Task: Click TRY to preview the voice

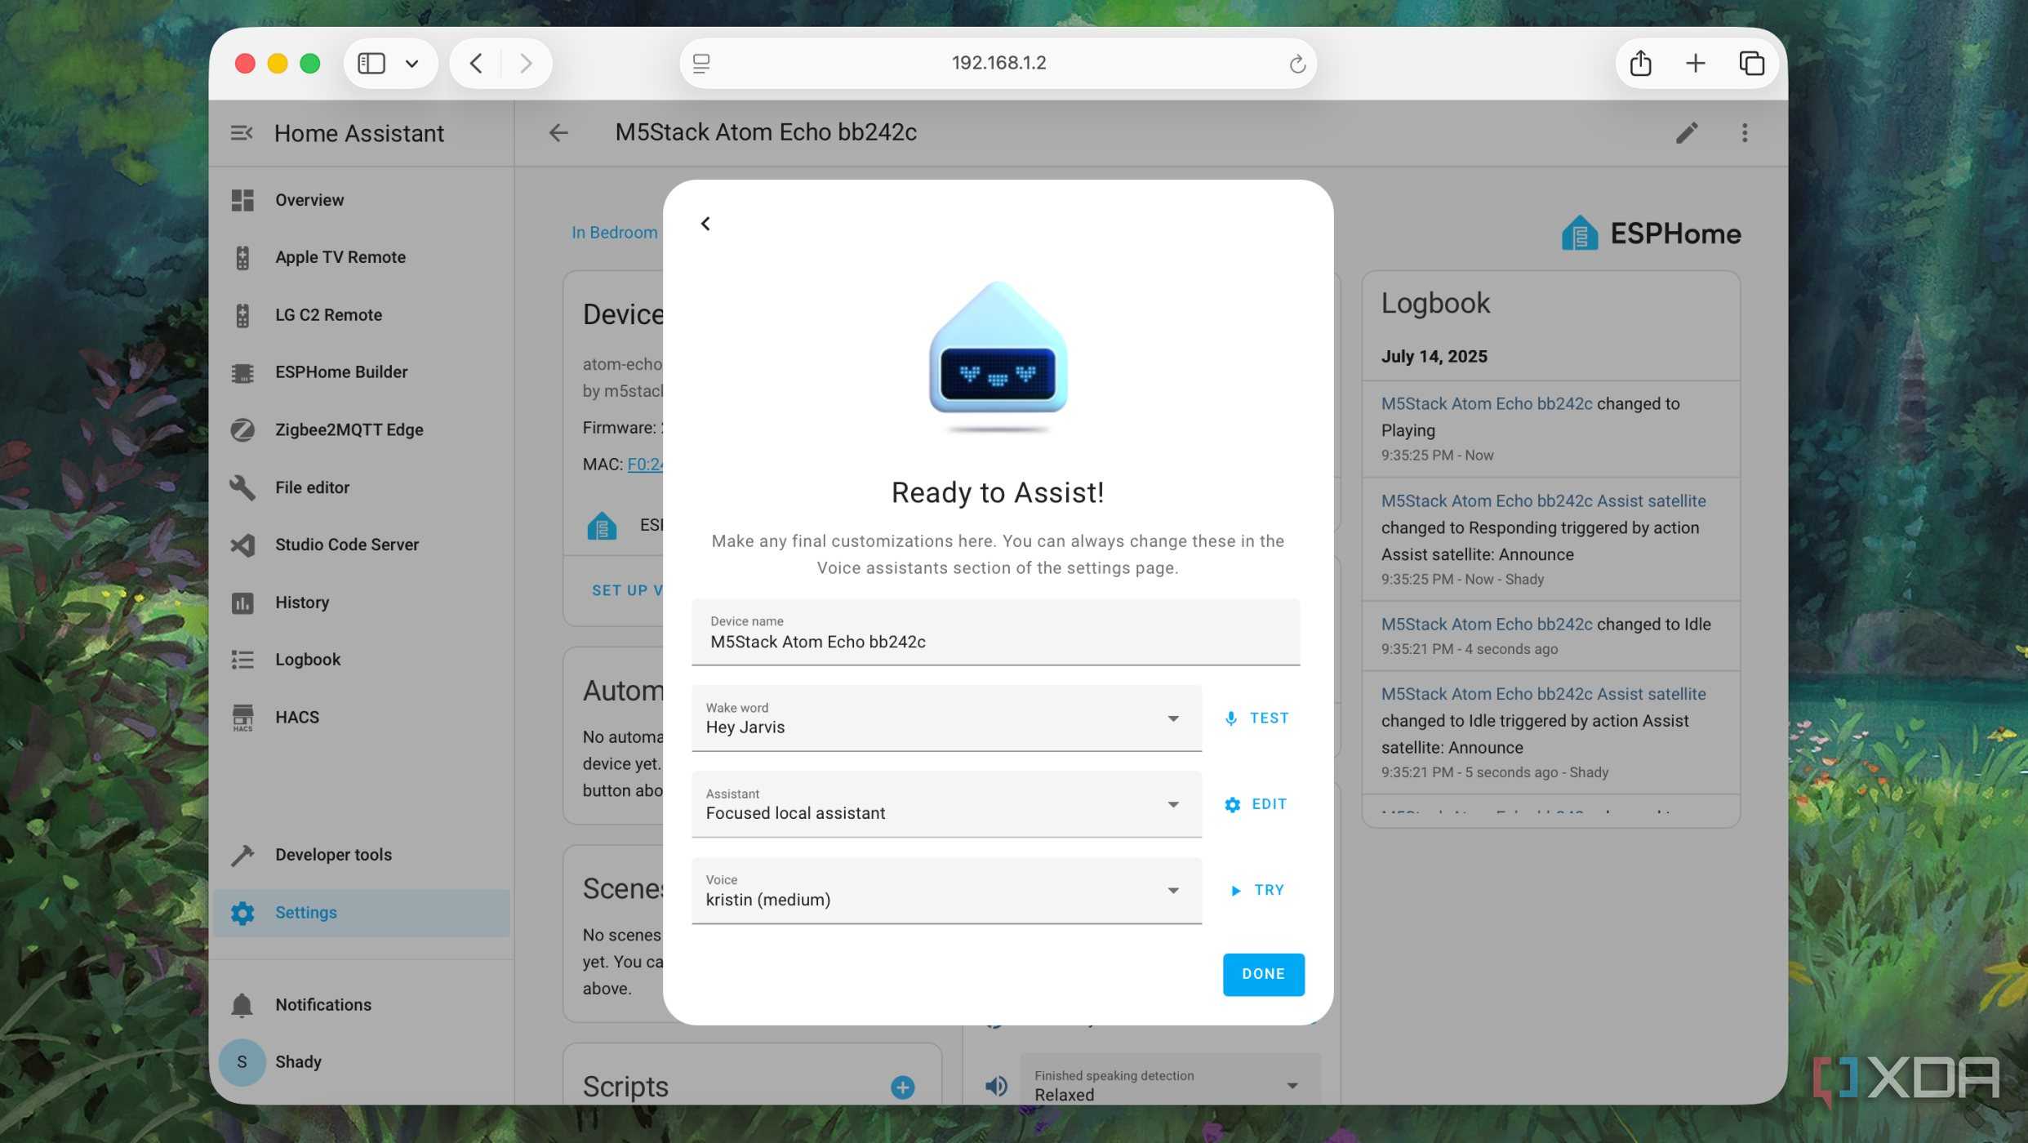Action: tap(1256, 891)
